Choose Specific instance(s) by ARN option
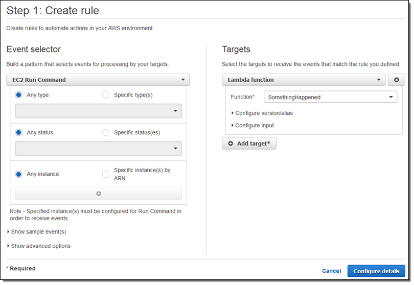The width and height of the screenshot is (414, 285). click(106, 174)
